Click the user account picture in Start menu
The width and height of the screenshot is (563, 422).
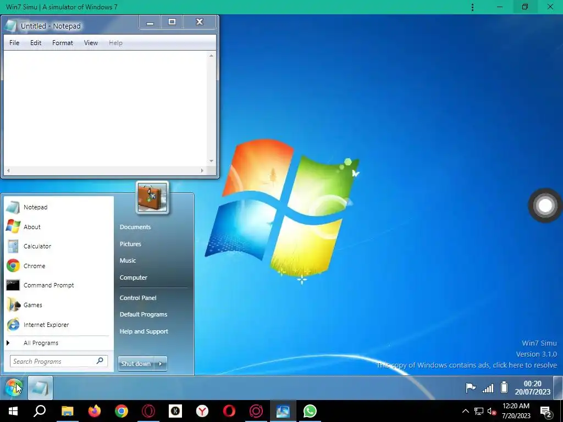(x=152, y=197)
